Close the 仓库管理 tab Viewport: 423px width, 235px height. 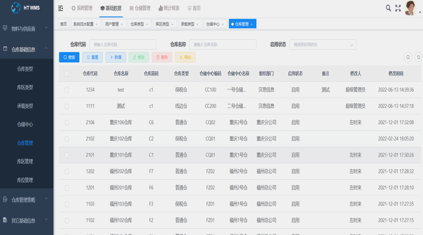(252, 24)
